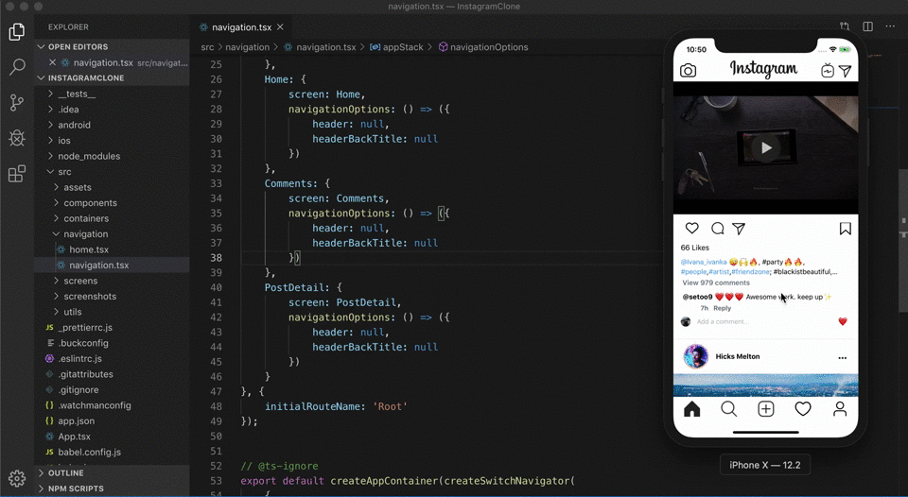Image resolution: width=908 pixels, height=497 pixels.
Task: Place cursor on editor line number 38
Action: tap(216, 258)
